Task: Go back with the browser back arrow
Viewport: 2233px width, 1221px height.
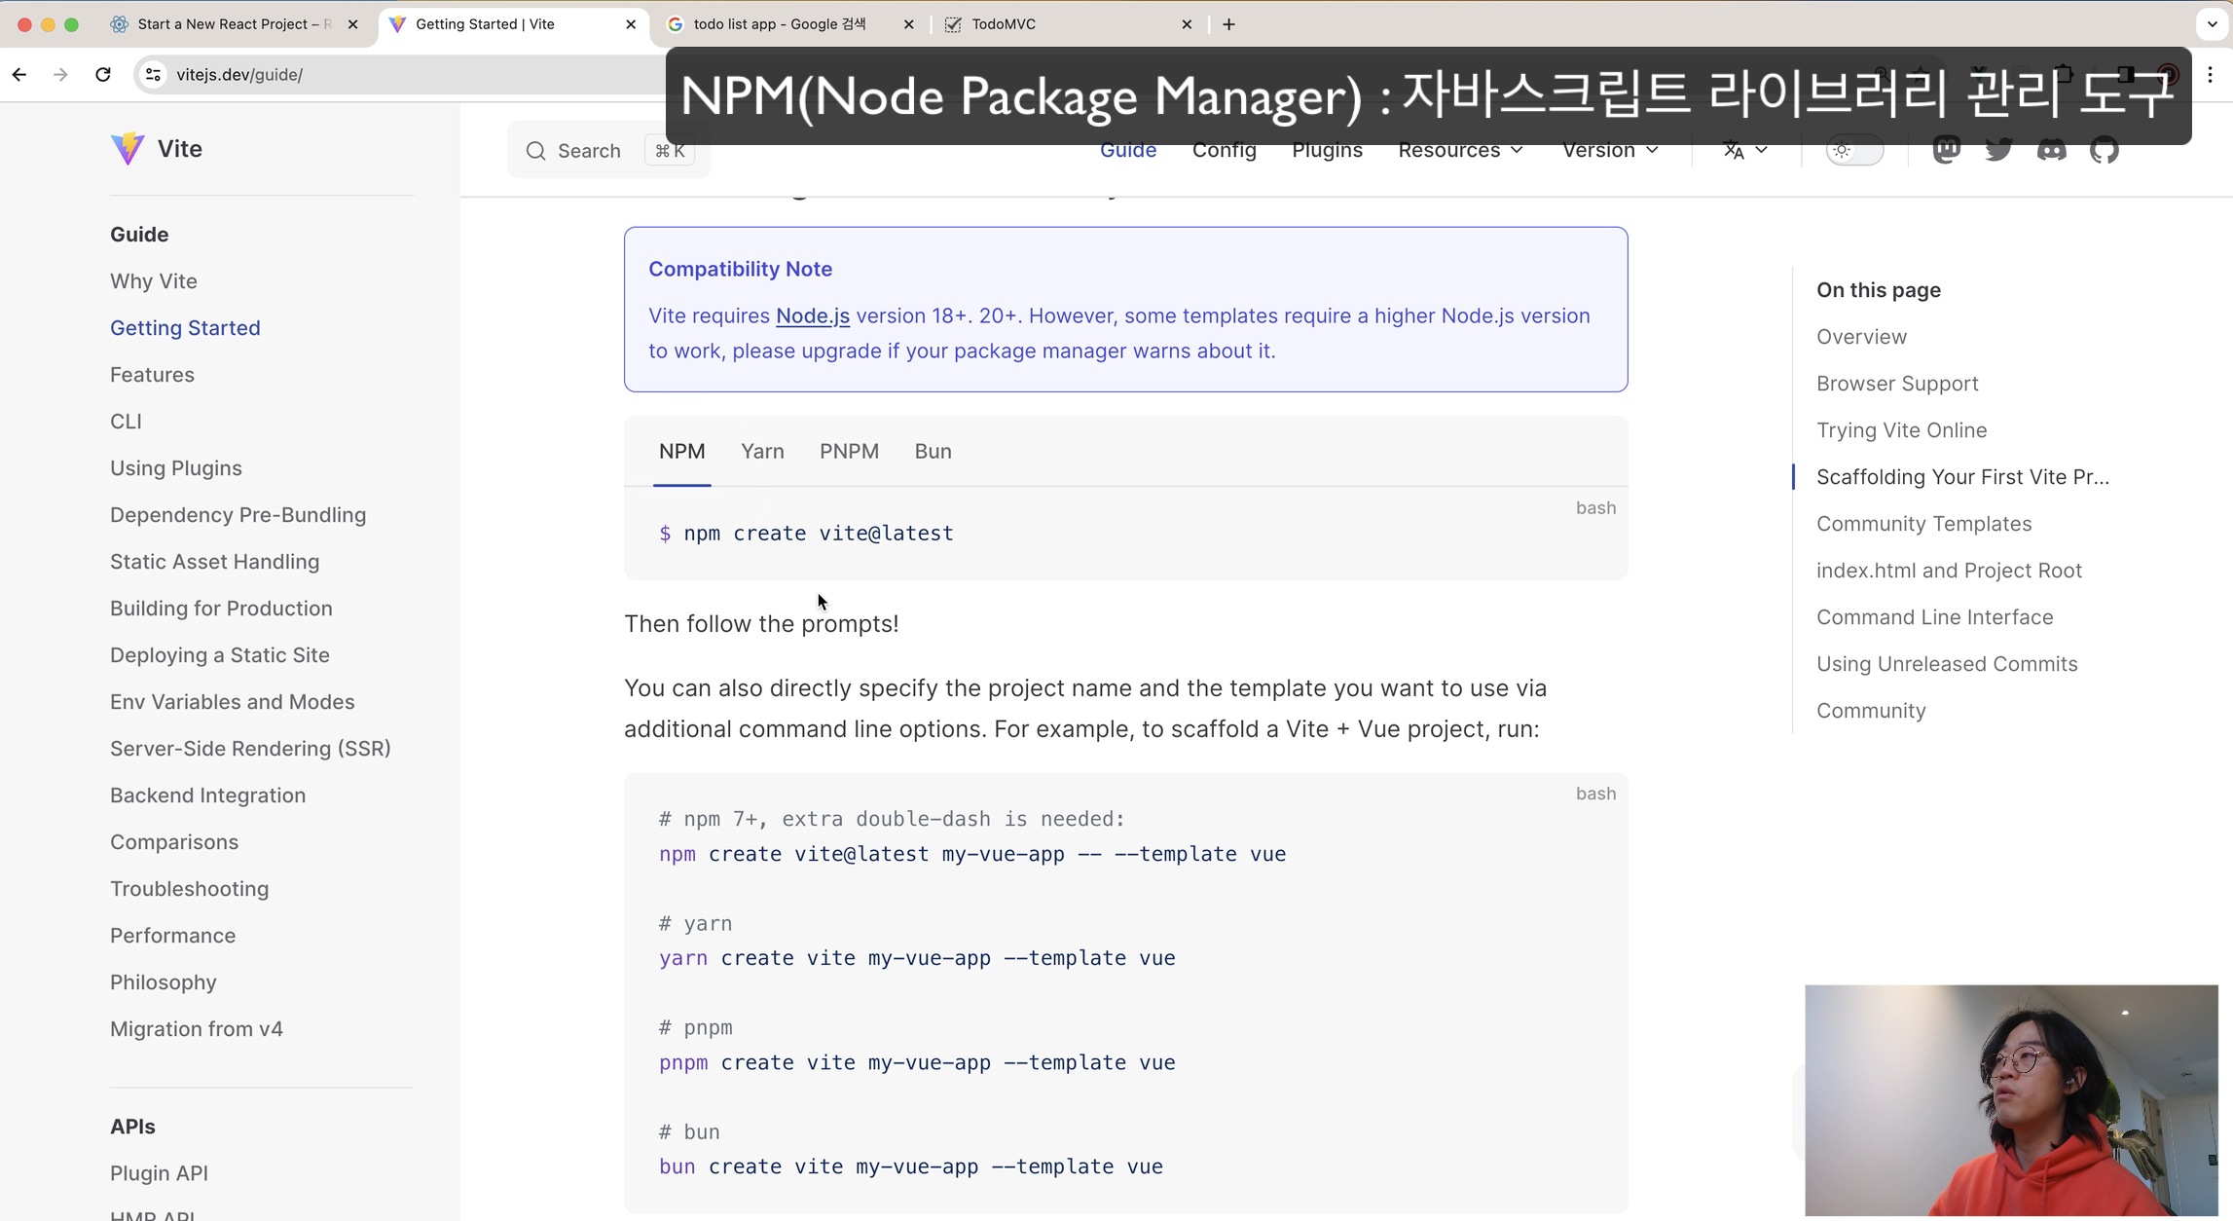Action: point(19,75)
